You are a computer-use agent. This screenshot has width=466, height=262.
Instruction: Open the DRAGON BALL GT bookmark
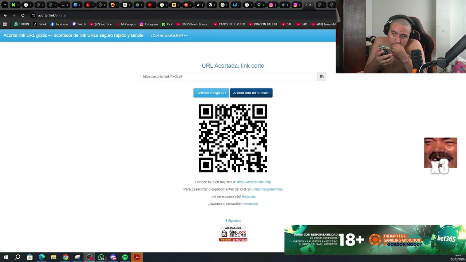pyautogui.click(x=263, y=24)
